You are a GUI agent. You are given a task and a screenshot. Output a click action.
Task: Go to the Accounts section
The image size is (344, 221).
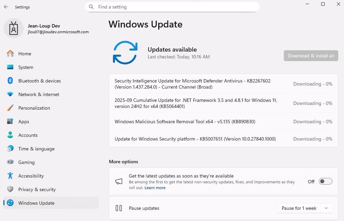coord(28,135)
